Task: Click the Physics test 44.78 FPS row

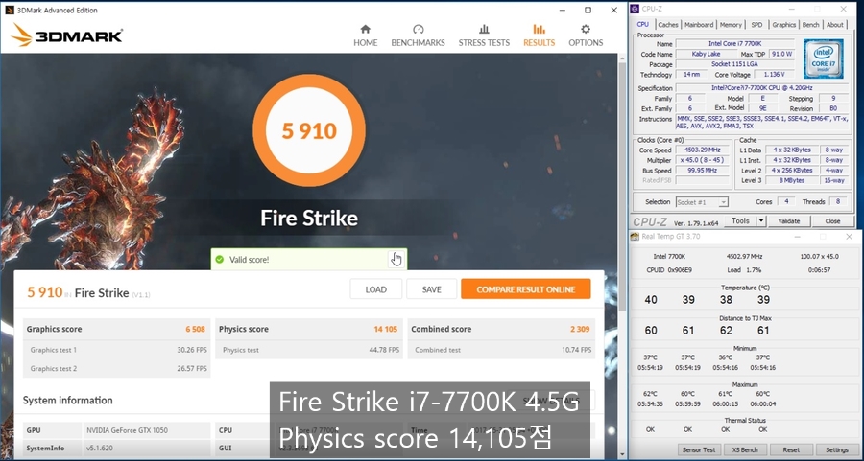Action: [x=309, y=350]
